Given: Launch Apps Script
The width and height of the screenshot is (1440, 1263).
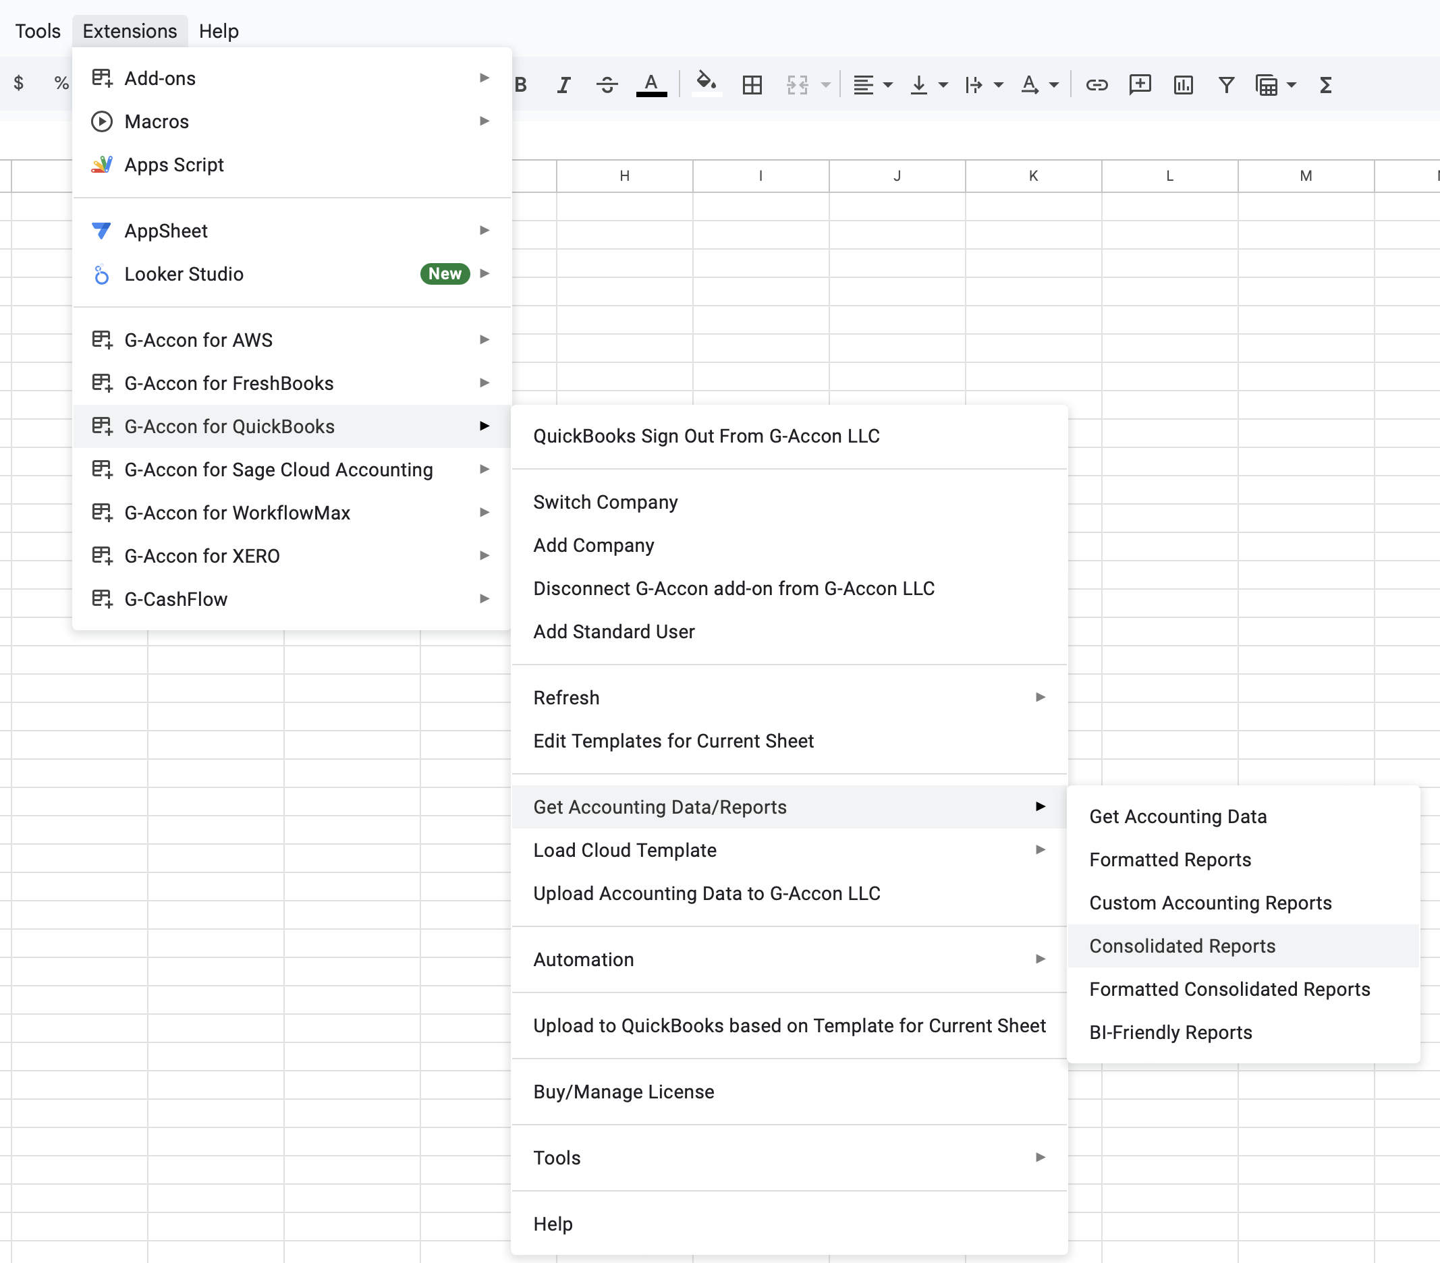Looking at the screenshot, I should pyautogui.click(x=292, y=165).
